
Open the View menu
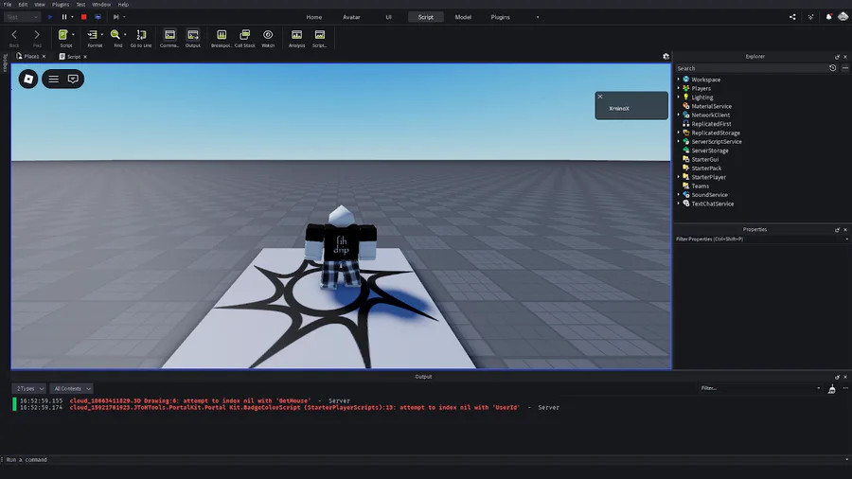[x=40, y=5]
